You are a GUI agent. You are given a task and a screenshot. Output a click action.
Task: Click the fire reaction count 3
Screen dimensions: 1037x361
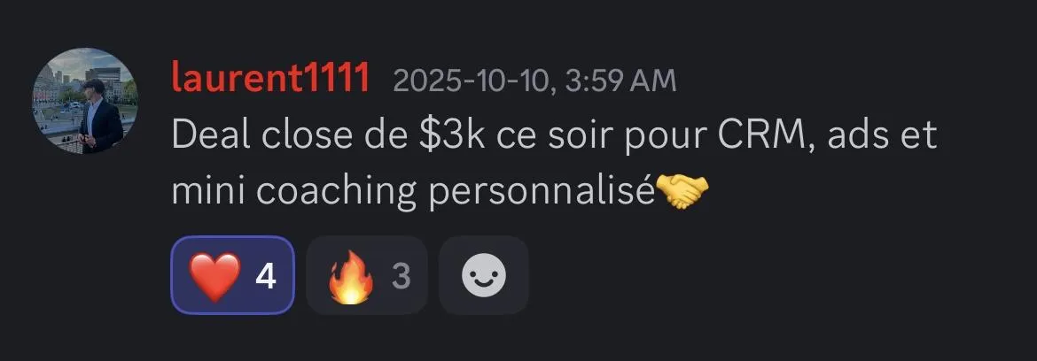coord(402,277)
